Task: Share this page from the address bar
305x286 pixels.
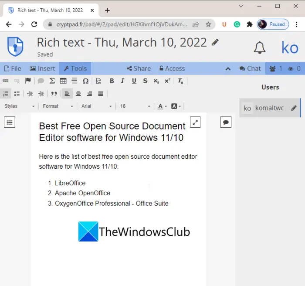Action: pyautogui.click(x=196, y=24)
